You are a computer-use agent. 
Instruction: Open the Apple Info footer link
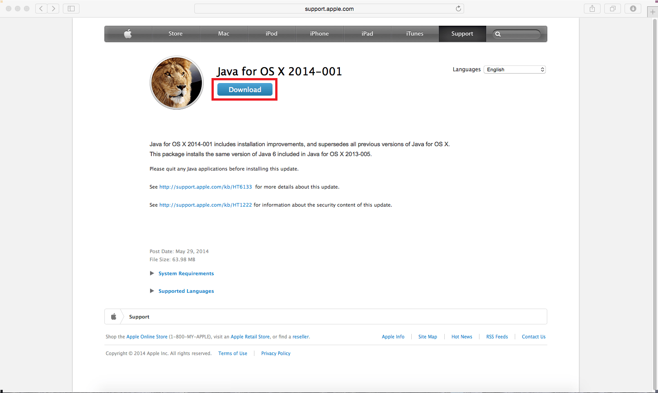pyautogui.click(x=393, y=337)
